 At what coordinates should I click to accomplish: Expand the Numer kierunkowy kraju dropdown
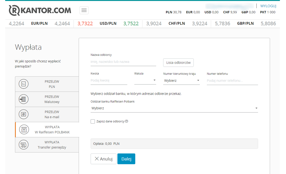click(x=182, y=81)
